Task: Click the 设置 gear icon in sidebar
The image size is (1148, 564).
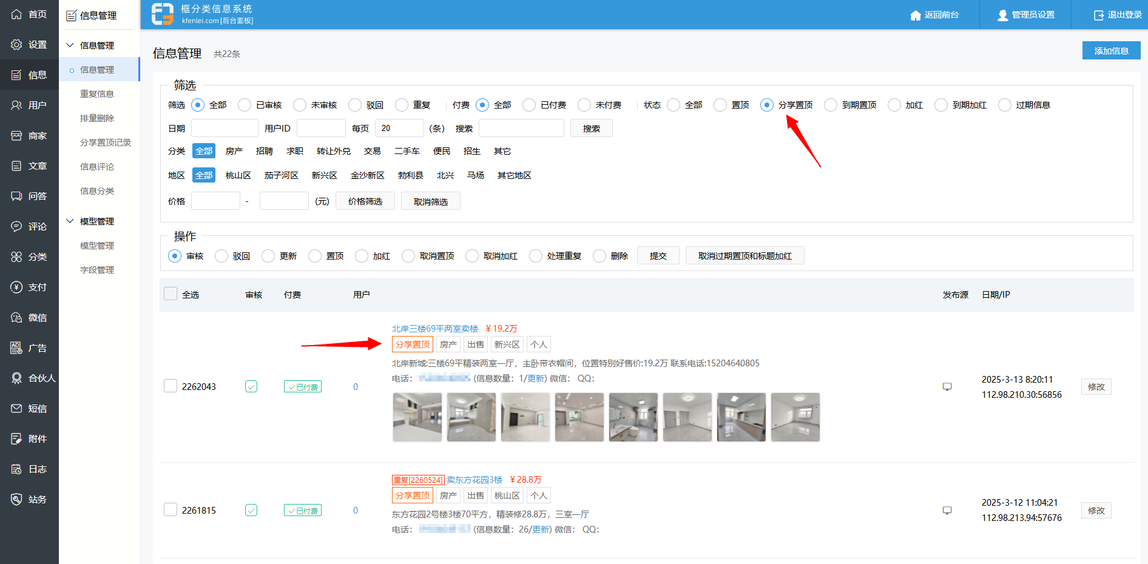Action: [x=16, y=44]
